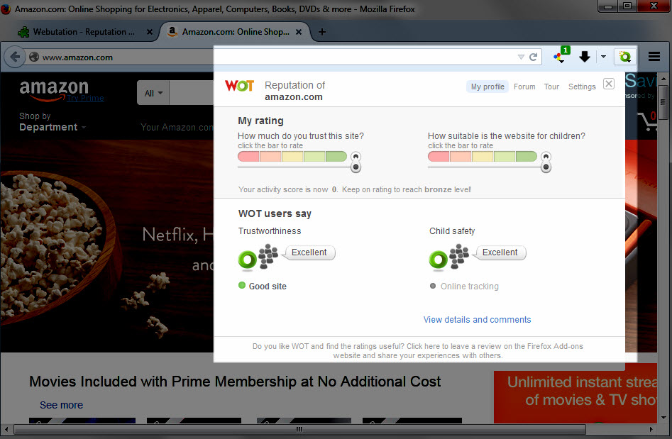The width and height of the screenshot is (672, 439).
Task: Rate child suitability with the red segment
Action: (x=439, y=156)
